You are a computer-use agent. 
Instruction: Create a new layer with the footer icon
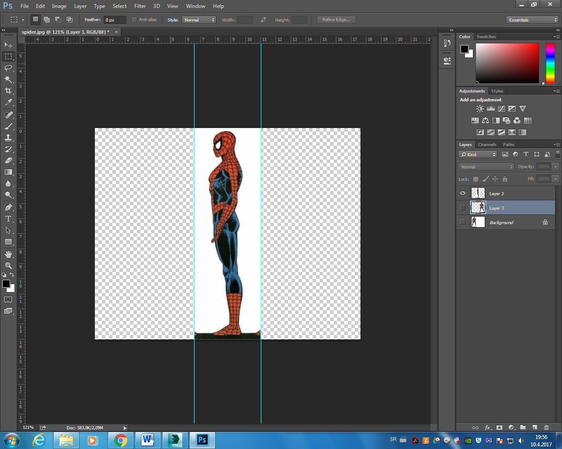point(535,428)
